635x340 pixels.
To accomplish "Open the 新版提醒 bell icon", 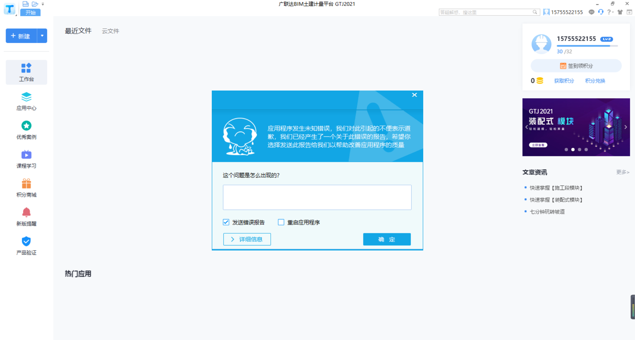I will [26, 212].
